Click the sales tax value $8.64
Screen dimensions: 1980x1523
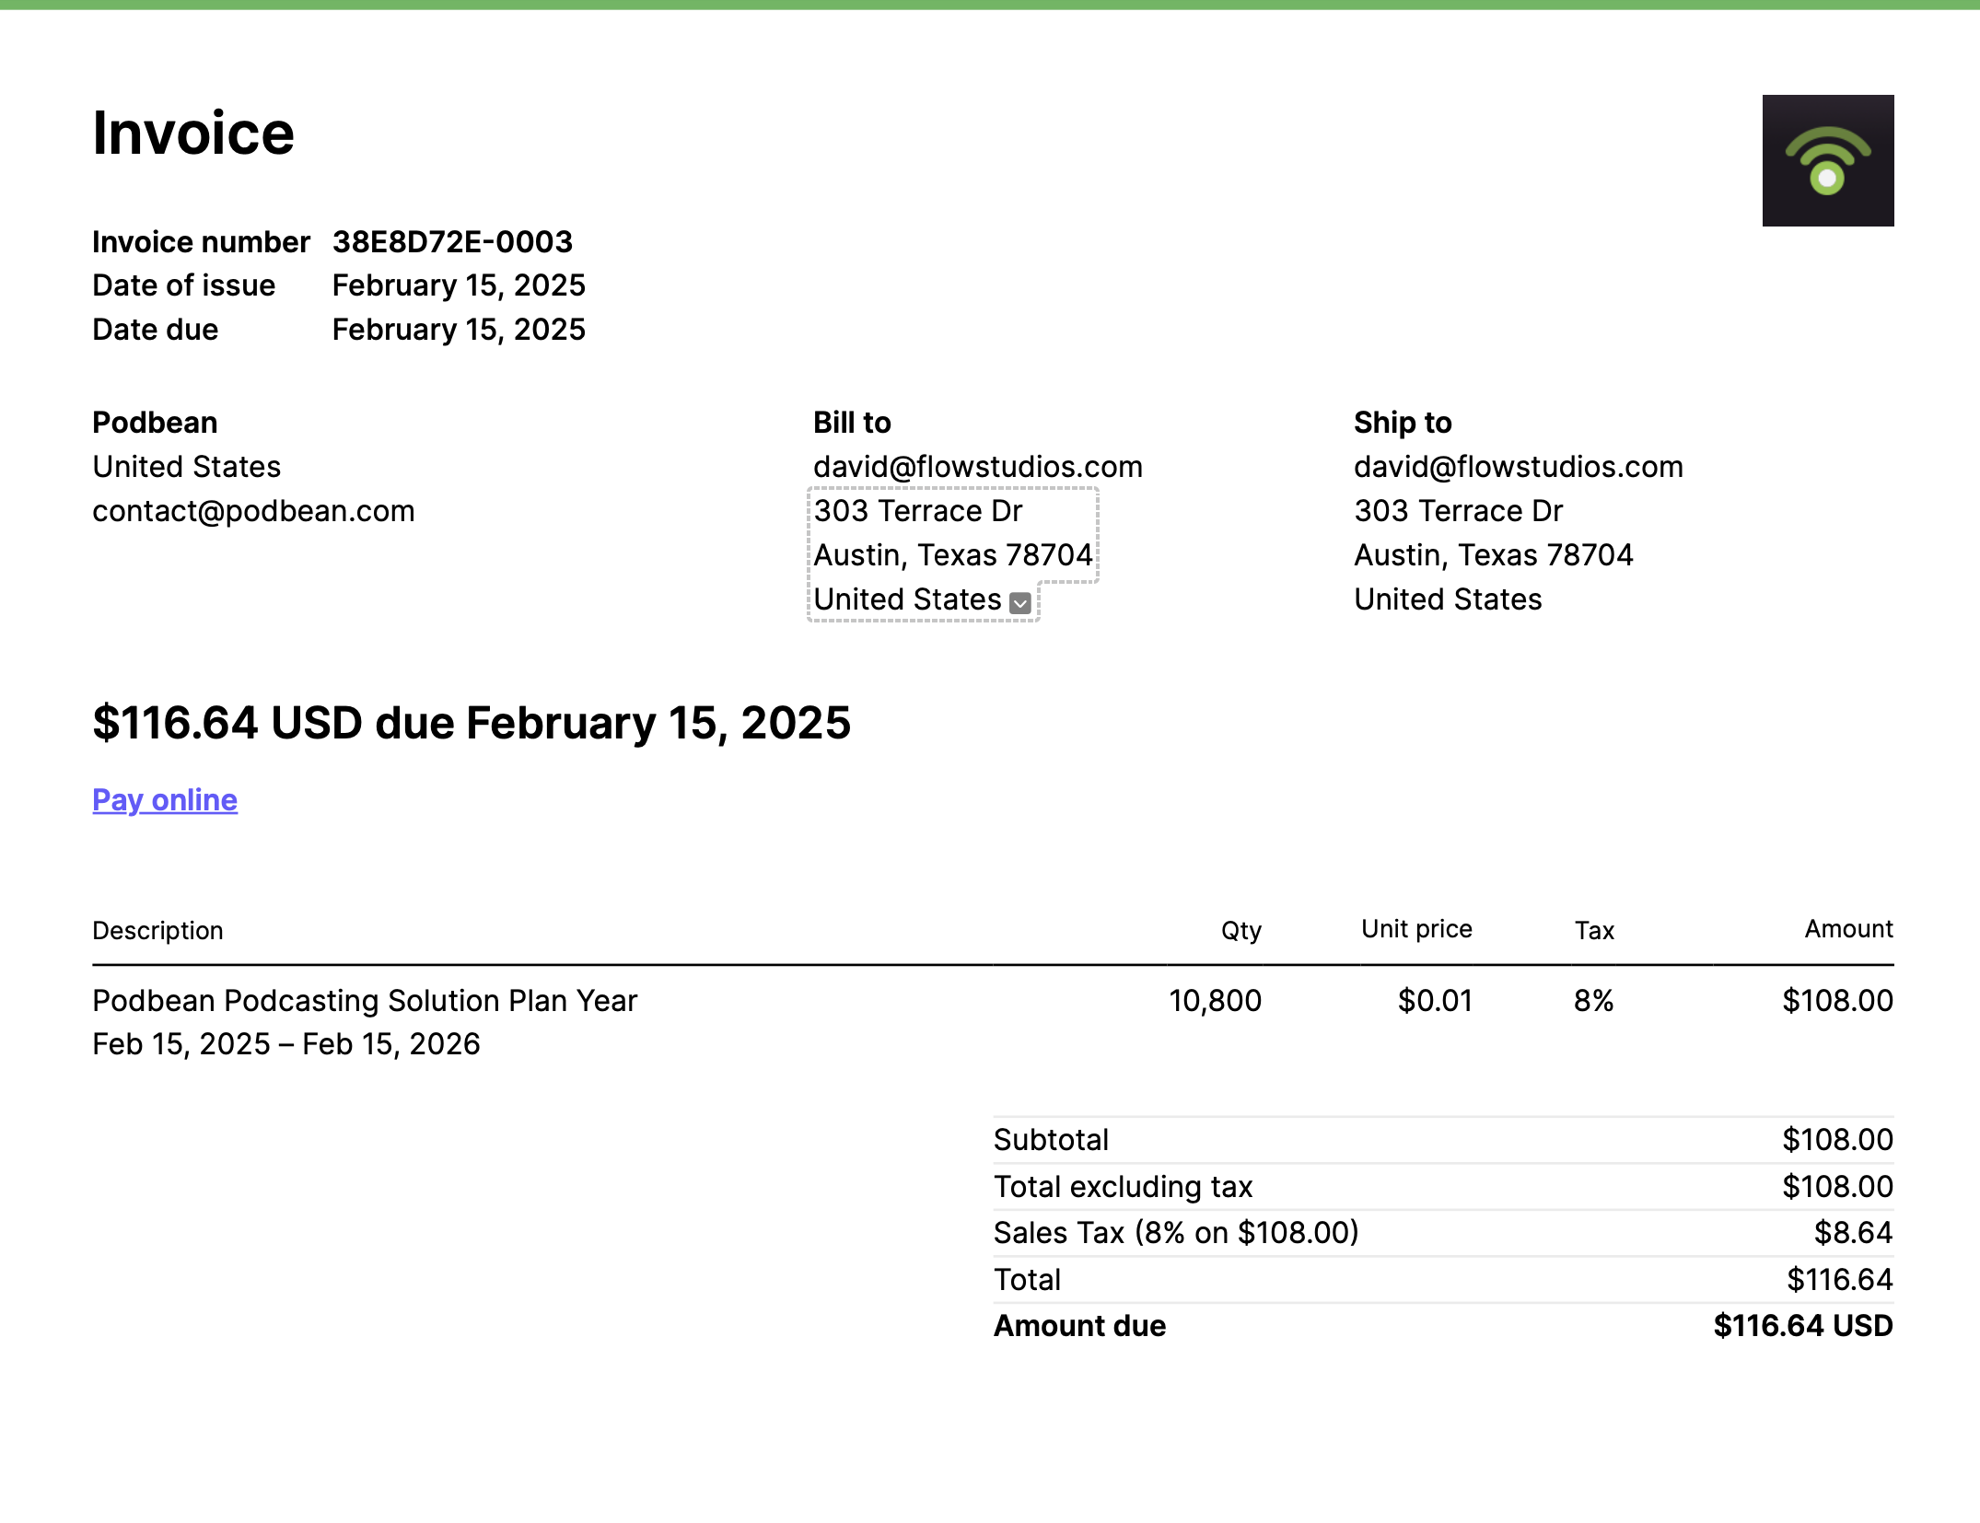point(1853,1233)
